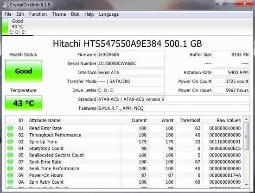Click the Features S.M.A.R.T., APM, NCQ field
255x193 pixels.
174,108
